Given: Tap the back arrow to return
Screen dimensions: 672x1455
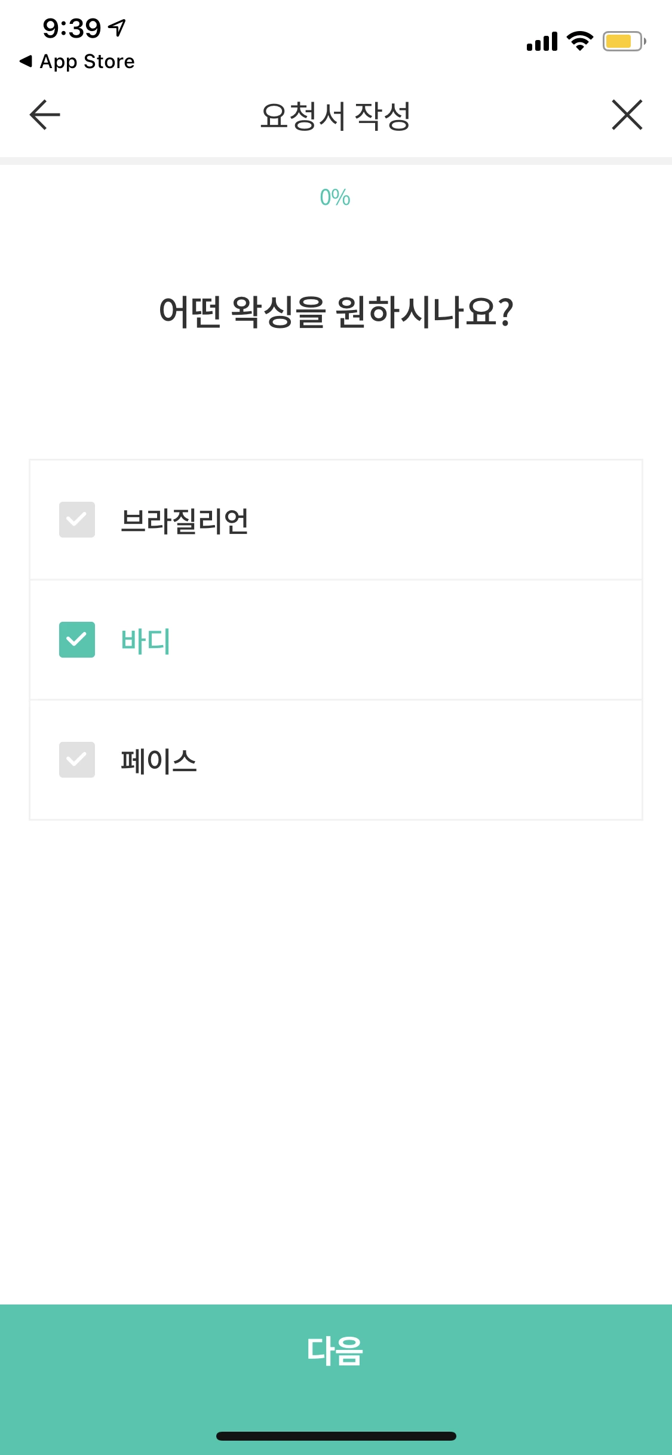Looking at the screenshot, I should click(44, 115).
